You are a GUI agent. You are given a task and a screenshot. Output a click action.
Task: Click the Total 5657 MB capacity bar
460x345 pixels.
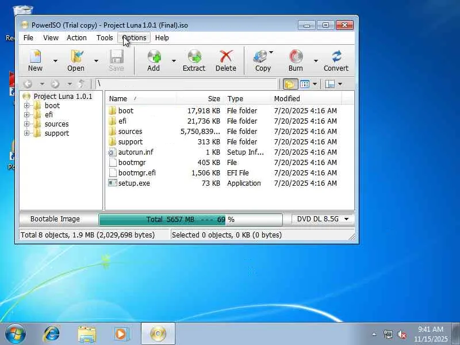[191, 220]
